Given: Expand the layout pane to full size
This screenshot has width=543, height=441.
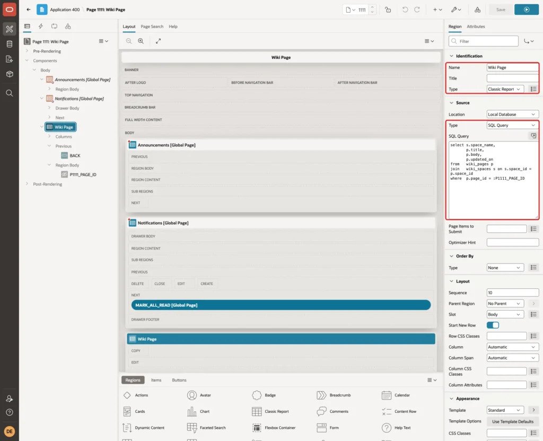Looking at the screenshot, I should [x=158, y=41].
